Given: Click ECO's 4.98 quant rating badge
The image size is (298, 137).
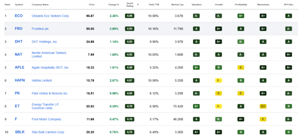Looking at the screenshot, I should pyautogui.click(x=130, y=16).
